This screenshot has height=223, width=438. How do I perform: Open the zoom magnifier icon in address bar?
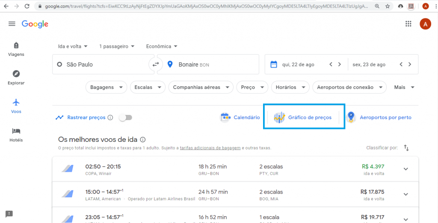[377, 6]
